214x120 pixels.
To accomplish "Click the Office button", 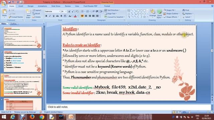I will [x=3, y=3].
